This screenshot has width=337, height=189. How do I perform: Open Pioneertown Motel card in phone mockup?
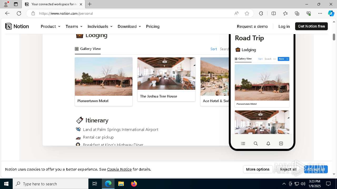tap(262, 86)
